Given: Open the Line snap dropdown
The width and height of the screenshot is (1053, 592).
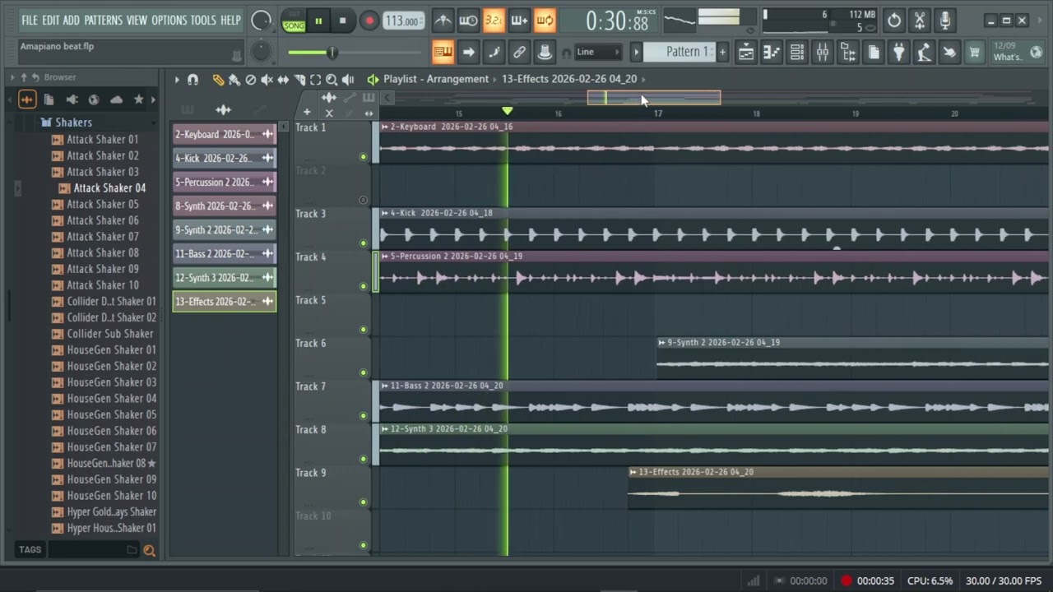Looking at the screenshot, I should (x=597, y=52).
